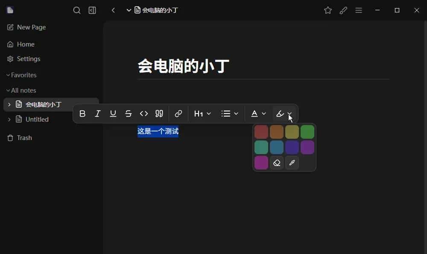
Task: Open the list type dropdown
Action: pos(229,114)
